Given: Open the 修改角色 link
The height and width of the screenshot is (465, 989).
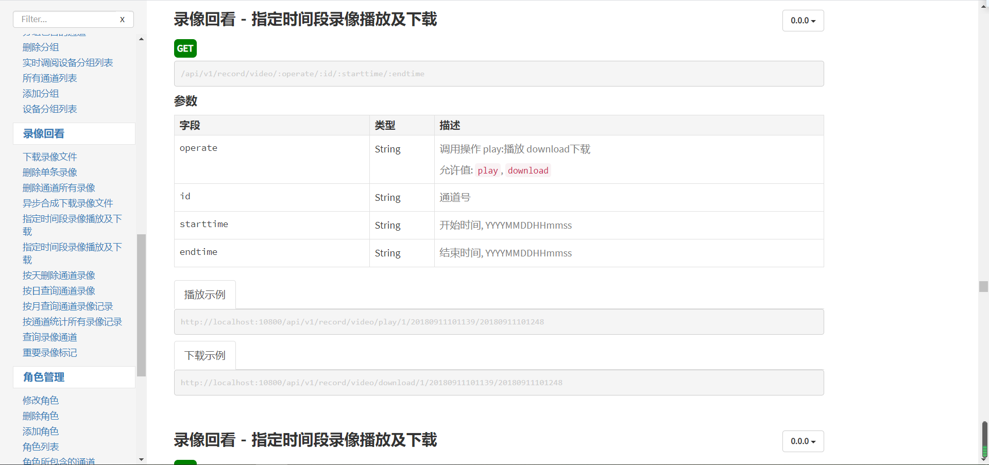Looking at the screenshot, I should tap(41, 401).
